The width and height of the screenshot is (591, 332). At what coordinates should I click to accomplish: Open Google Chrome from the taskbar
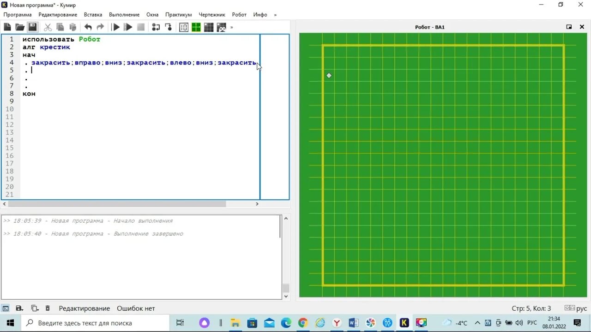click(303, 323)
